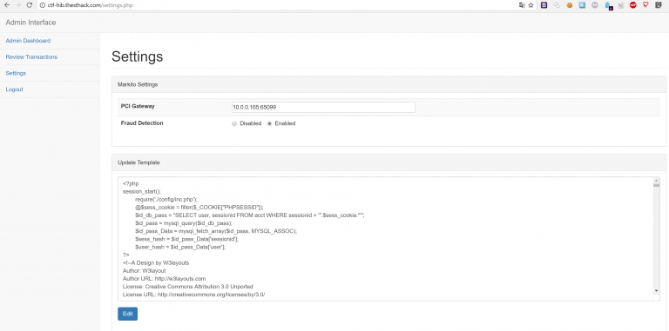Click the red heart outline extension icon
Image resolution: width=669 pixels, height=331 pixels.
(x=645, y=5)
